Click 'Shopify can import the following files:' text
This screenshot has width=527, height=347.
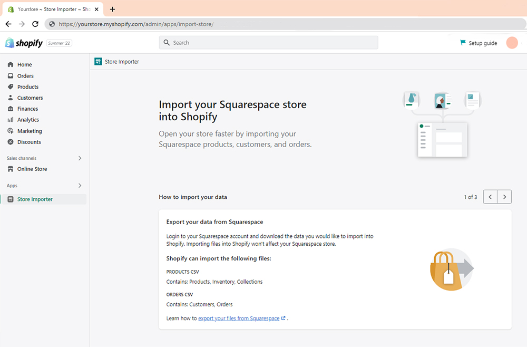[x=219, y=258]
